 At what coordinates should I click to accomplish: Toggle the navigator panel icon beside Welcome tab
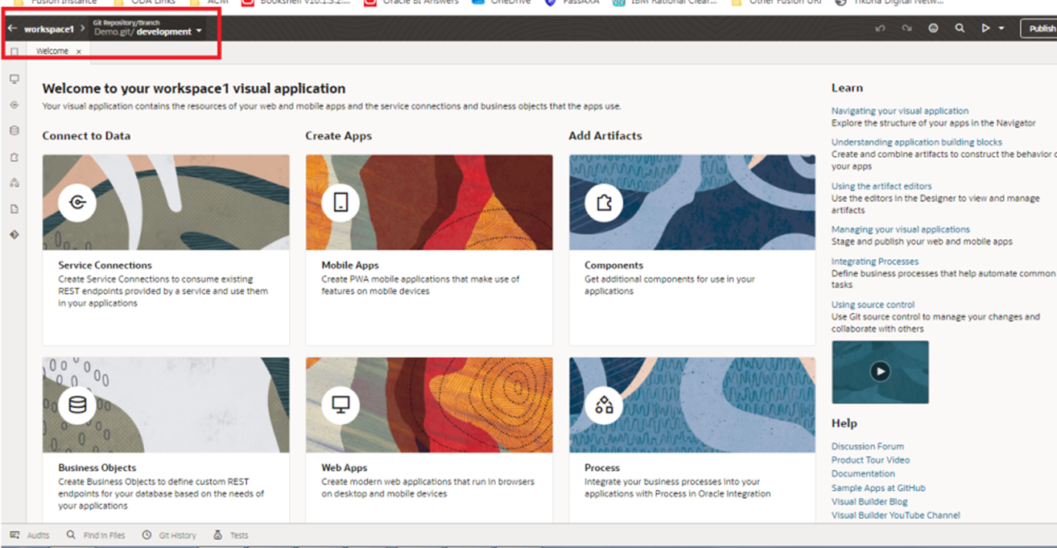(x=14, y=52)
